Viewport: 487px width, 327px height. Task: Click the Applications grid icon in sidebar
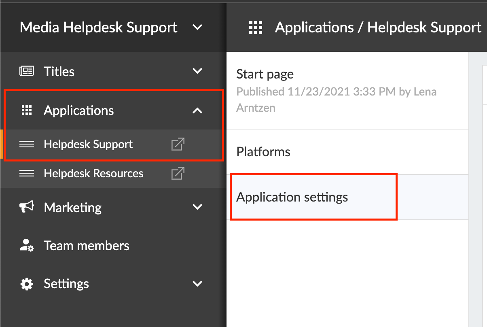coord(27,110)
